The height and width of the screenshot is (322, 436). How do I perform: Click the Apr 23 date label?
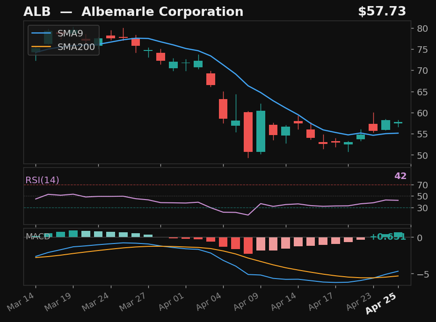click(x=359, y=302)
